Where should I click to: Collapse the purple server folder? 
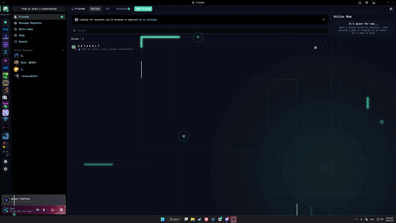(x=5, y=60)
